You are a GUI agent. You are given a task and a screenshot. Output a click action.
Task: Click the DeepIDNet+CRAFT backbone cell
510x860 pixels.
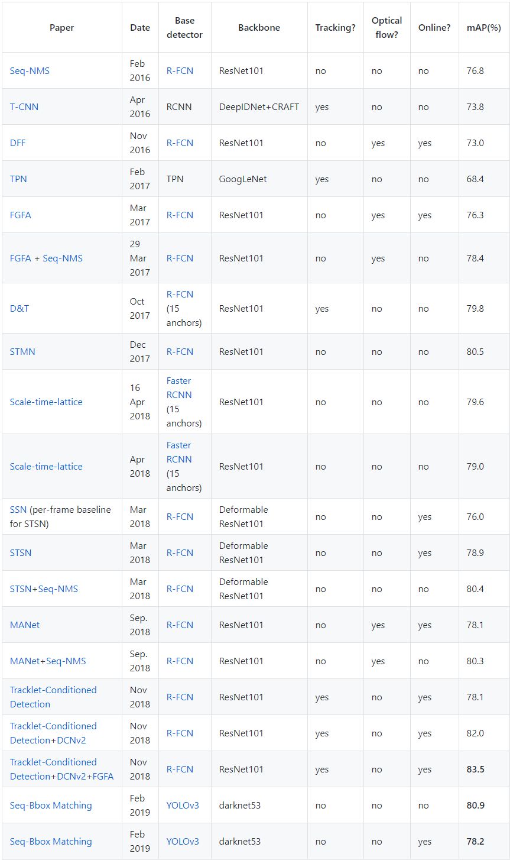259,107
